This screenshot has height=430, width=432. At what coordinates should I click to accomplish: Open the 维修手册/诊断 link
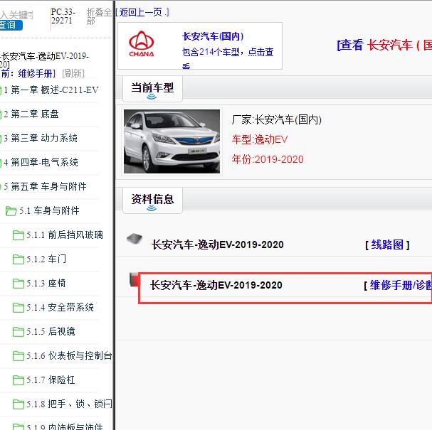click(x=401, y=285)
